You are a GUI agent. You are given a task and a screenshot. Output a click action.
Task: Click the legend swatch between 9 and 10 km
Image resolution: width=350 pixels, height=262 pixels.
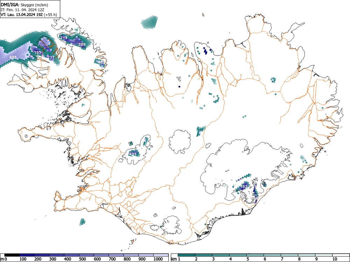coord(324,255)
